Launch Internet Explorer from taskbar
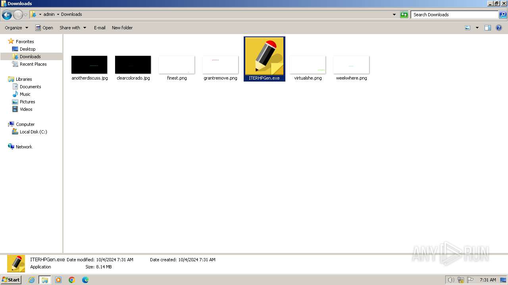 click(31, 280)
